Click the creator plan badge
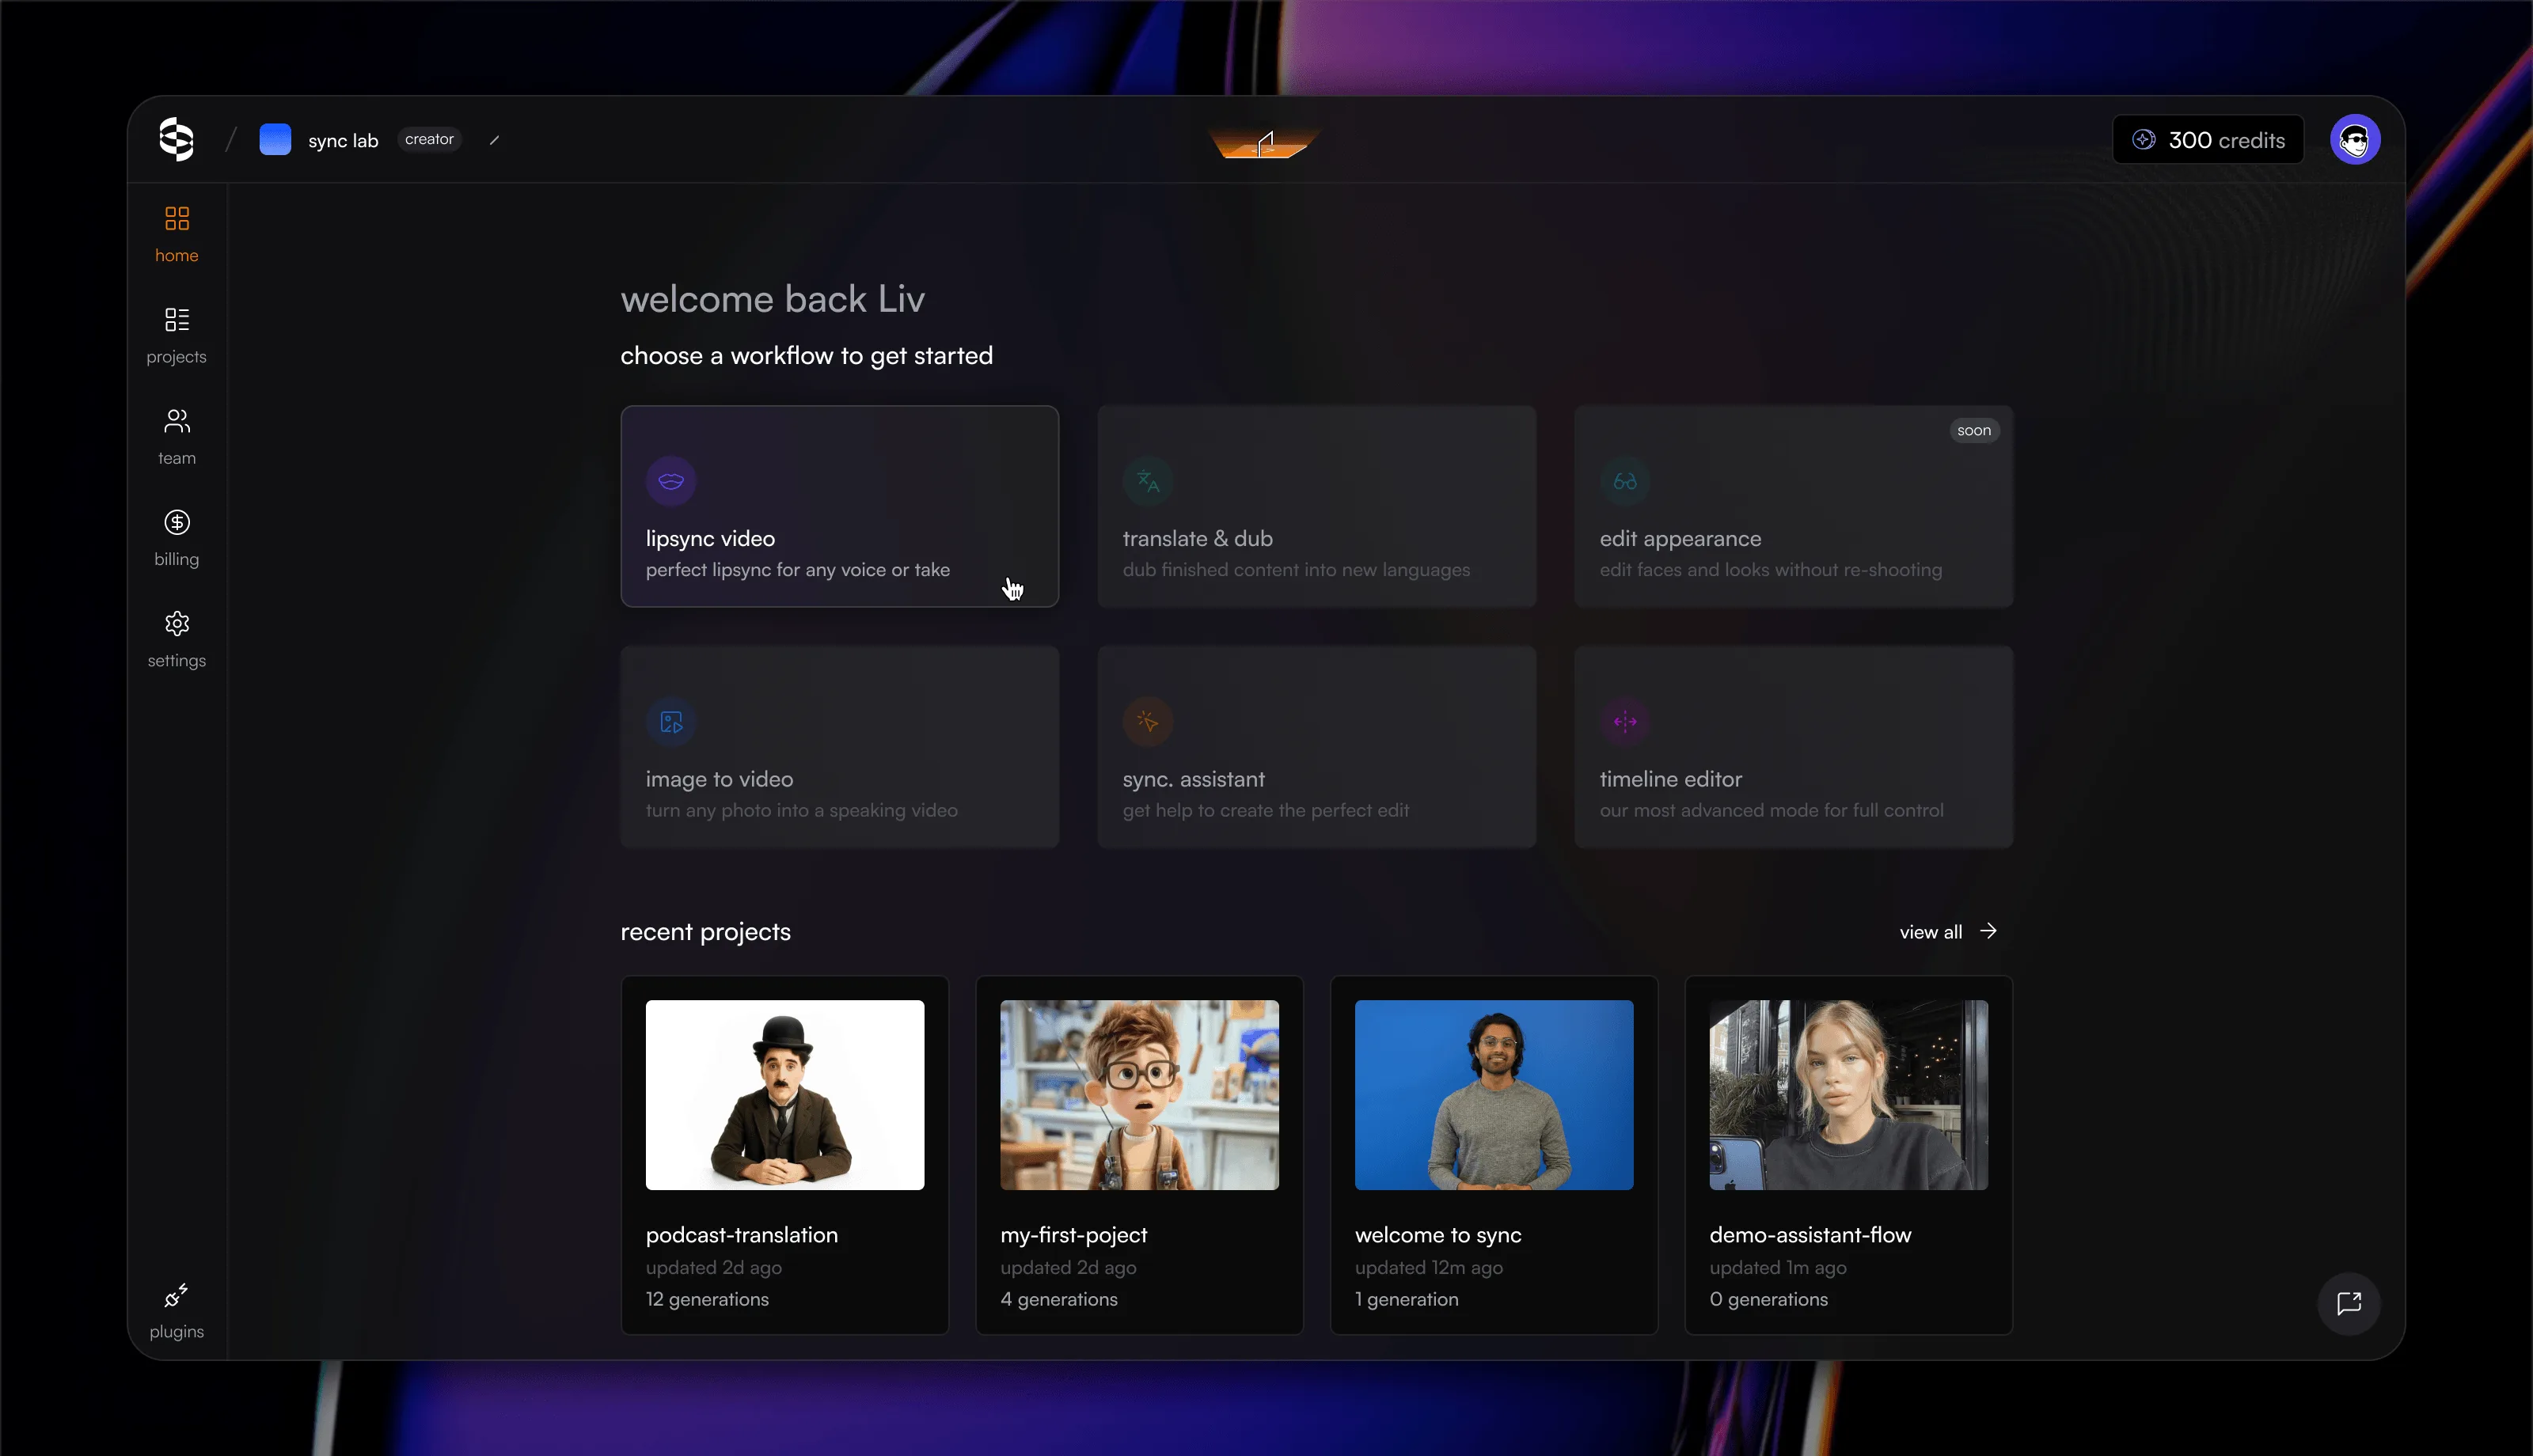Screen dimensions: 2533x1456 pyautogui.click(x=429, y=139)
